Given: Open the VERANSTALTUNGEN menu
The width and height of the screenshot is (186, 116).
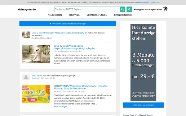Looking at the screenshot, I should 97,15.
